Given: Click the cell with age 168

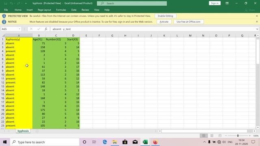Looking at the screenshot, I should (x=39, y=98).
